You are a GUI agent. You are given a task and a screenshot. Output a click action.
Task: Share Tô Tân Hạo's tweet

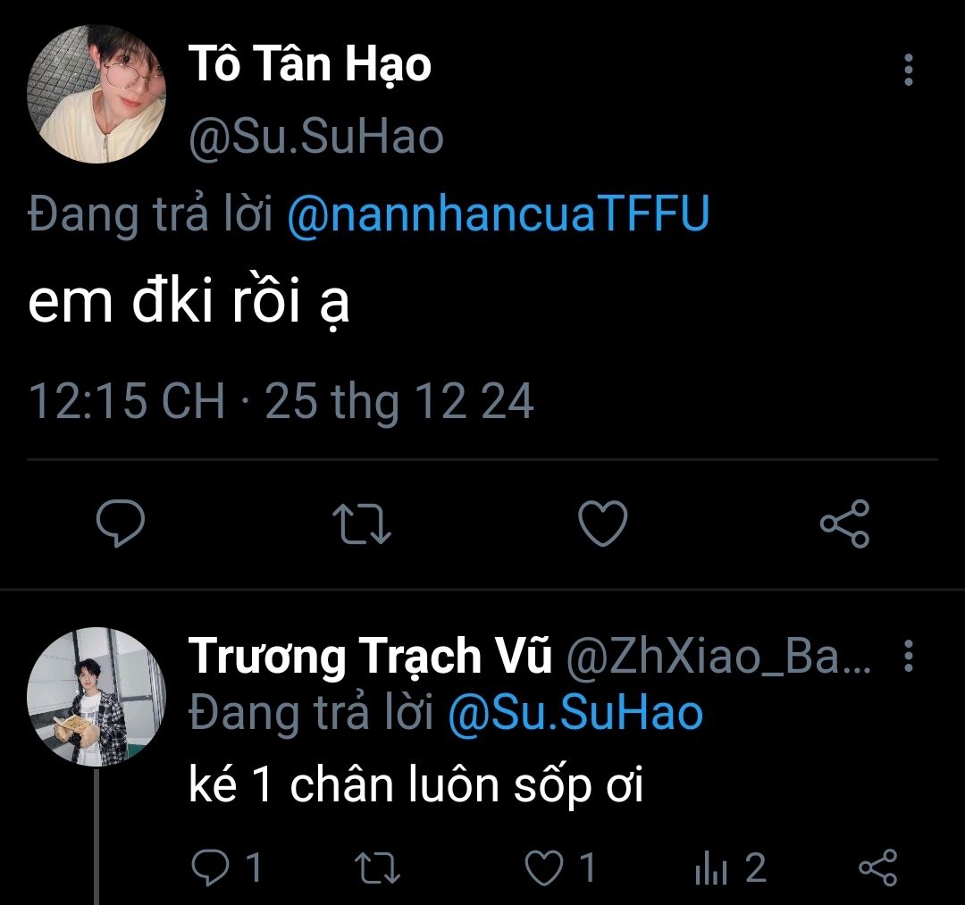coord(844,524)
